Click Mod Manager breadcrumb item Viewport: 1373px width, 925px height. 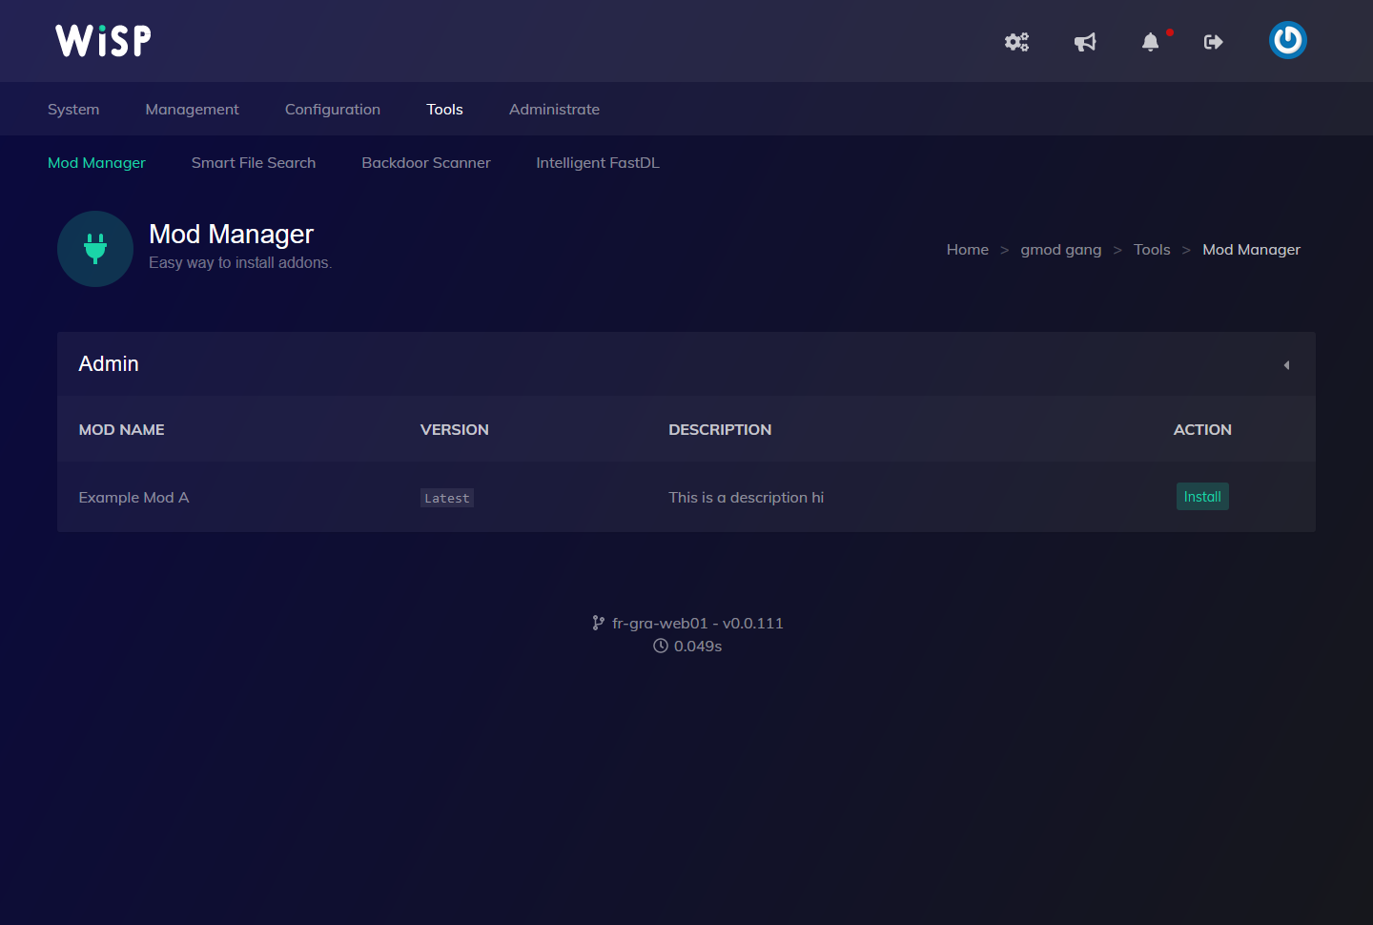[x=1251, y=249]
